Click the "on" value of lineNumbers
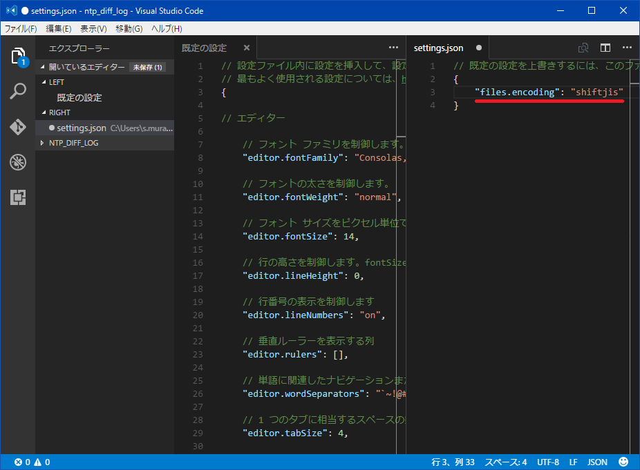 (x=370, y=315)
